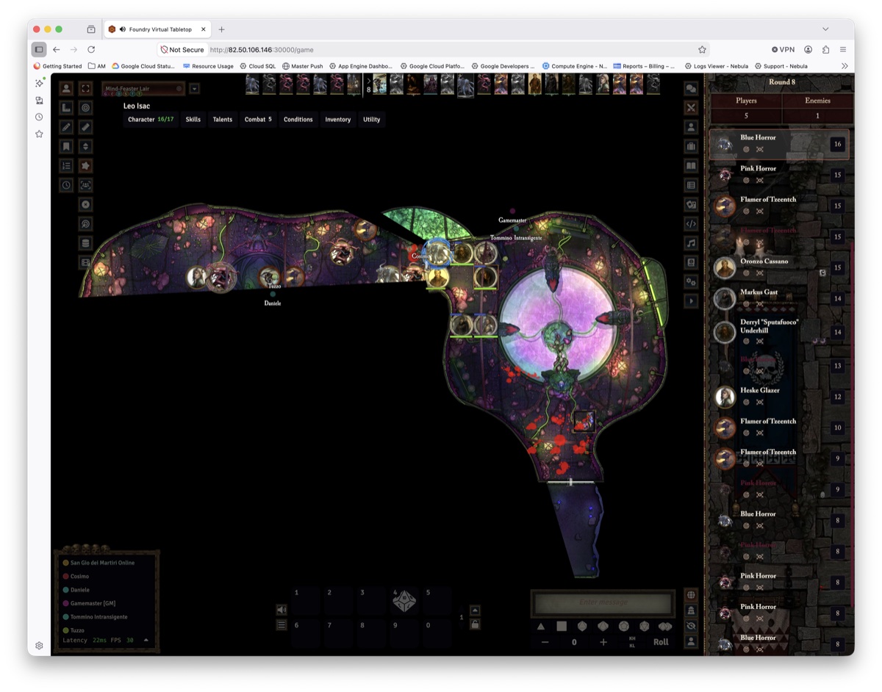
Task: Open the list controls tool
Action: tap(66, 165)
